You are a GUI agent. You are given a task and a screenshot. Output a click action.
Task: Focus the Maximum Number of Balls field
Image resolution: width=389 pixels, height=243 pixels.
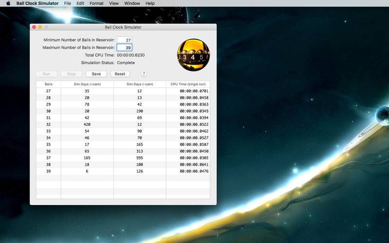tap(124, 48)
